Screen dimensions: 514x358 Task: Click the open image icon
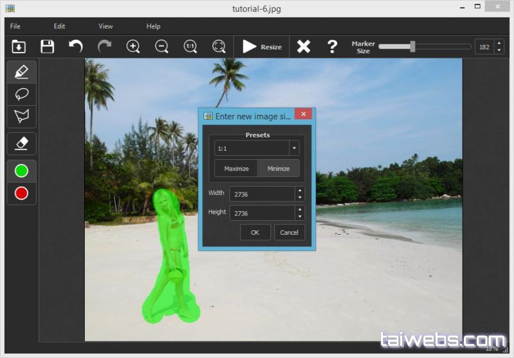[x=19, y=46]
